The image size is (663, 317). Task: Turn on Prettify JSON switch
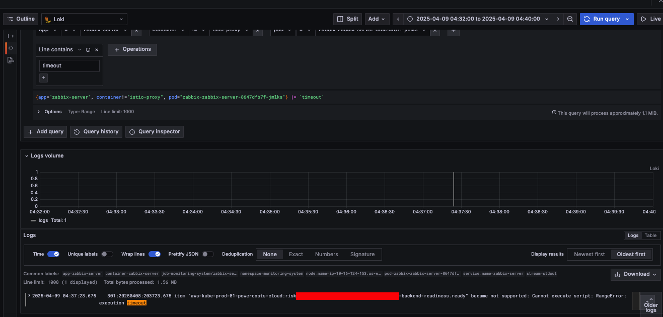click(207, 254)
